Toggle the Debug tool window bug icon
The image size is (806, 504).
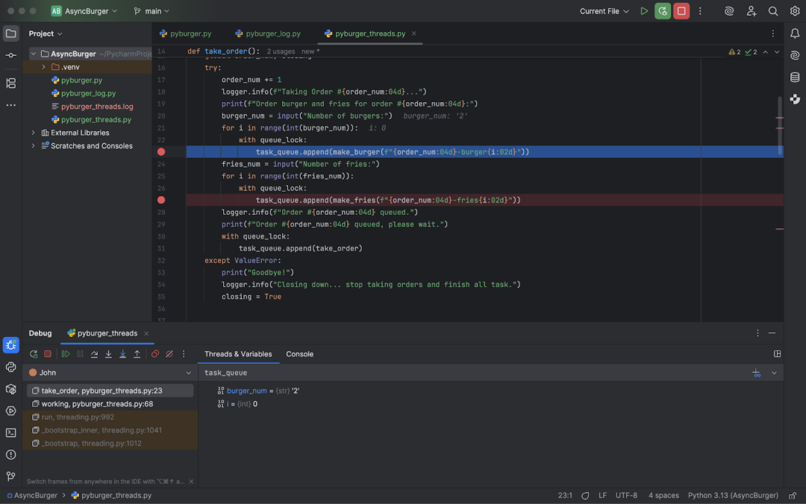tap(10, 345)
